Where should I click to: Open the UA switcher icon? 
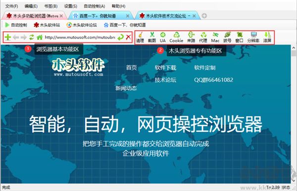(163, 37)
